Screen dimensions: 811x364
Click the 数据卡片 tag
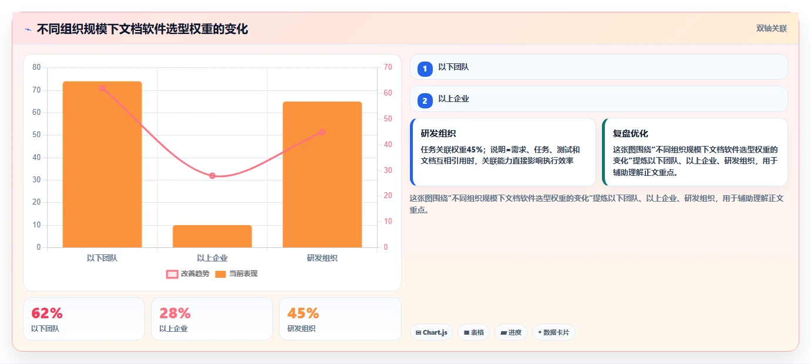[x=554, y=332]
